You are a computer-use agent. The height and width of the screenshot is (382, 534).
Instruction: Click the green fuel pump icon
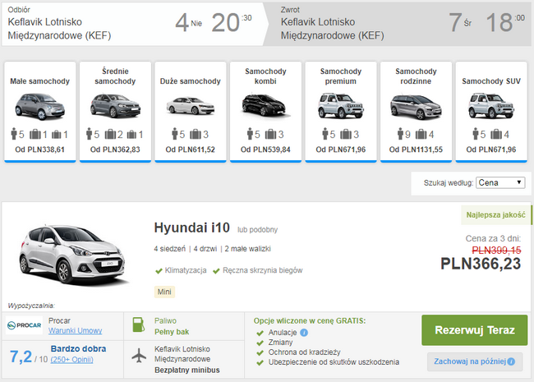[x=138, y=324]
